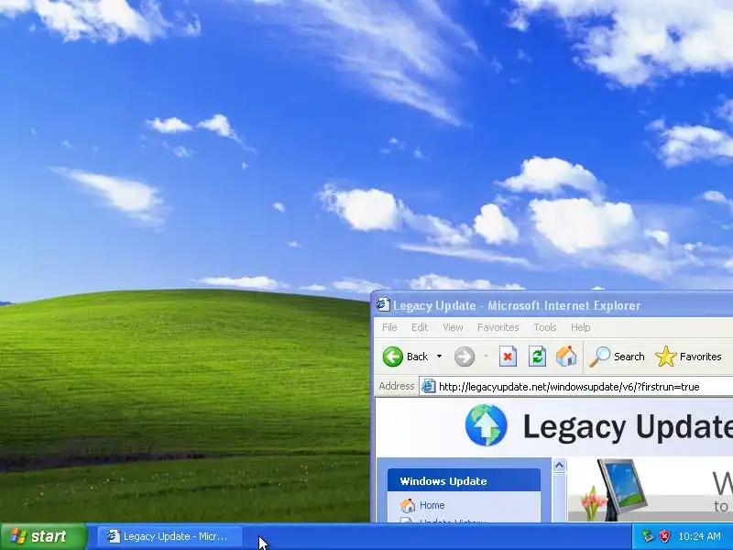
Task: Open the Windows start button
Action: [44, 536]
